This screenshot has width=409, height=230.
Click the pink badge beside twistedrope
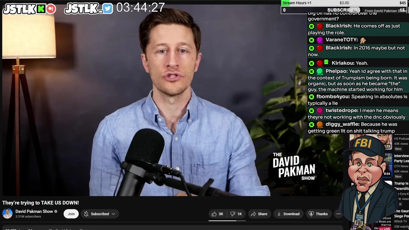tap(320, 111)
